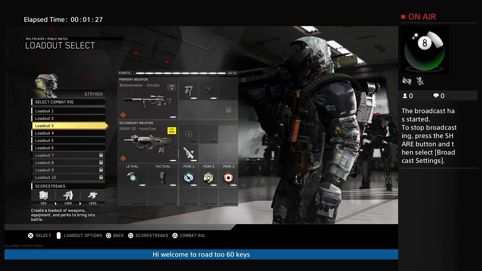This screenshot has width=482, height=271.
Task: Select Loadout 5
Action: pos(68,140)
